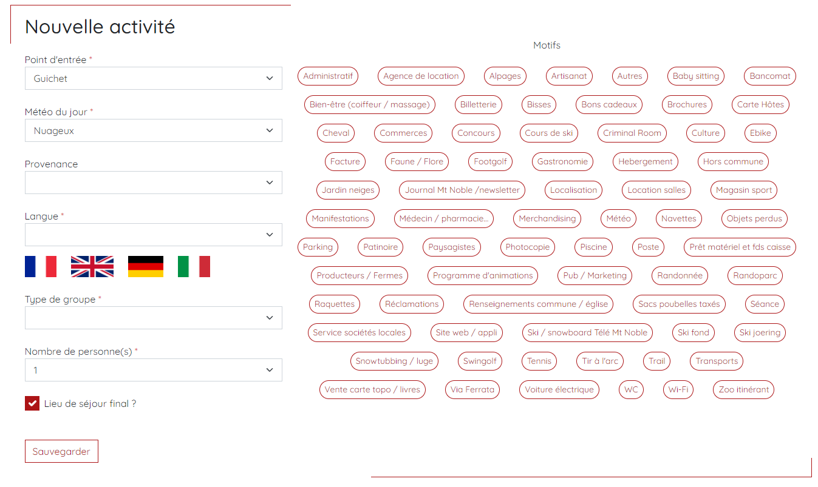The width and height of the screenshot is (818, 487).
Task: Expand the Provenance dropdown
Action: pyautogui.click(x=153, y=182)
